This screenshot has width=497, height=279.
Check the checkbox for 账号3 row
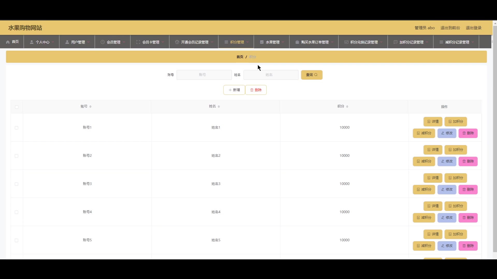pos(17,184)
